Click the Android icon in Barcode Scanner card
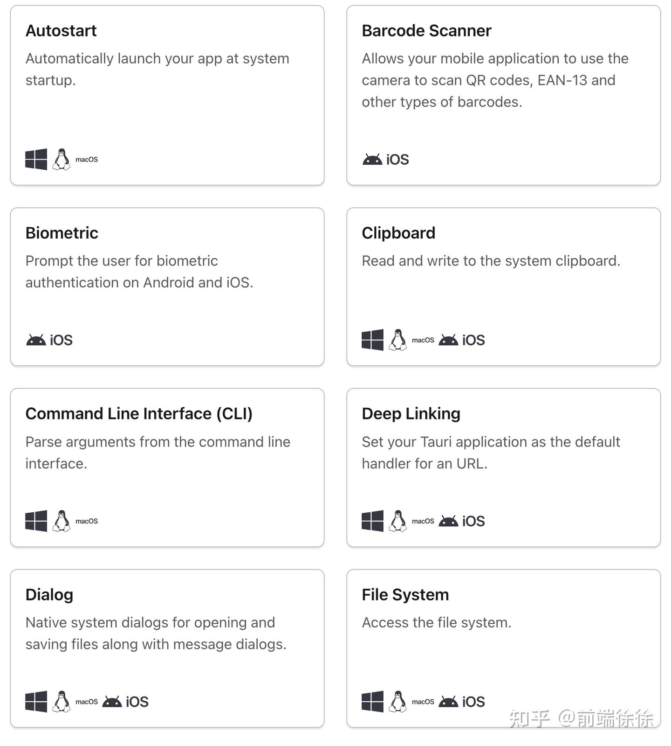Image resolution: width=671 pixels, height=746 pixels. (372, 160)
